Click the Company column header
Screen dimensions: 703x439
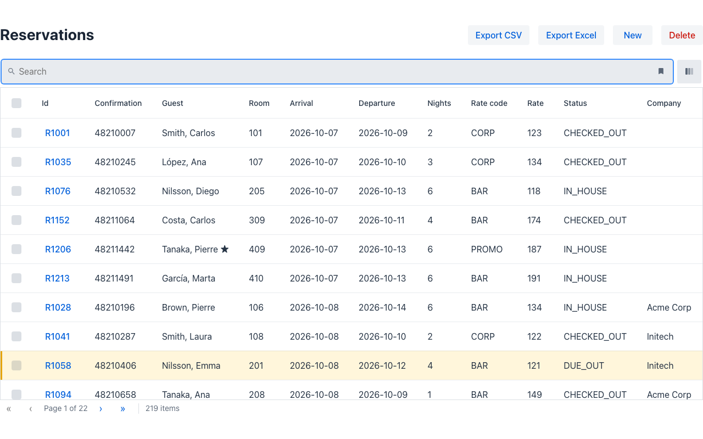(664, 103)
